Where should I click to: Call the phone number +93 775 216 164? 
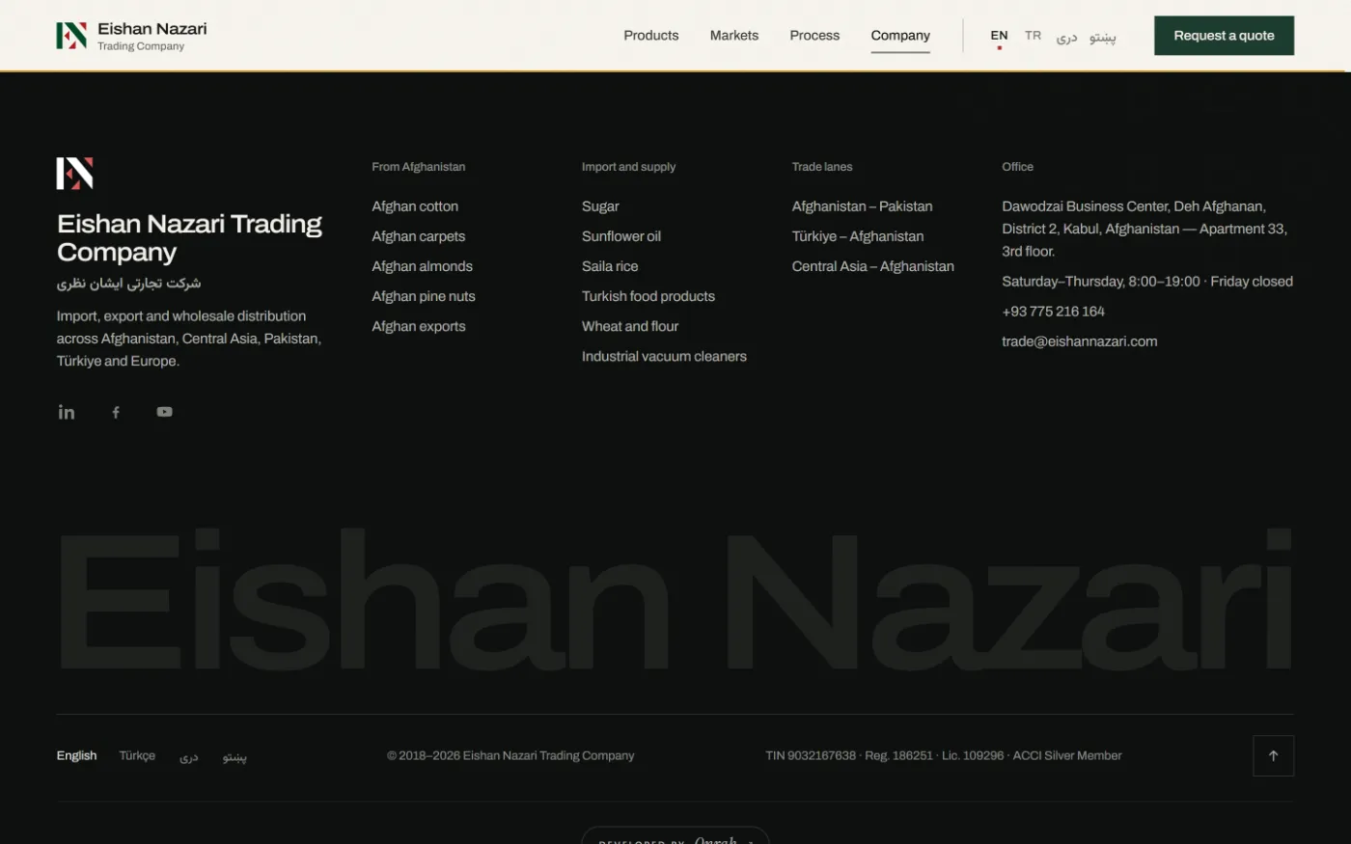click(x=1053, y=312)
